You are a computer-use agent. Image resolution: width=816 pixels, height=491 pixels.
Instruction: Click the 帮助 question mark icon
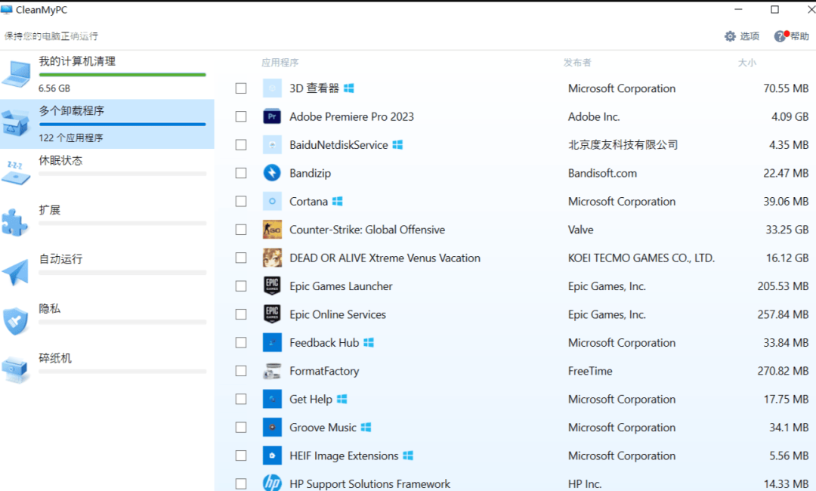(x=780, y=36)
